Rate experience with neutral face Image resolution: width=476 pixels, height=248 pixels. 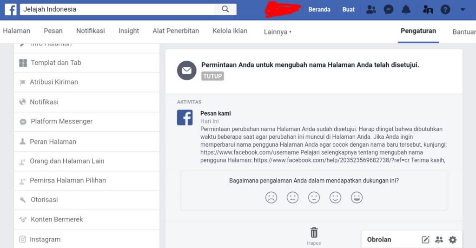click(x=314, y=197)
